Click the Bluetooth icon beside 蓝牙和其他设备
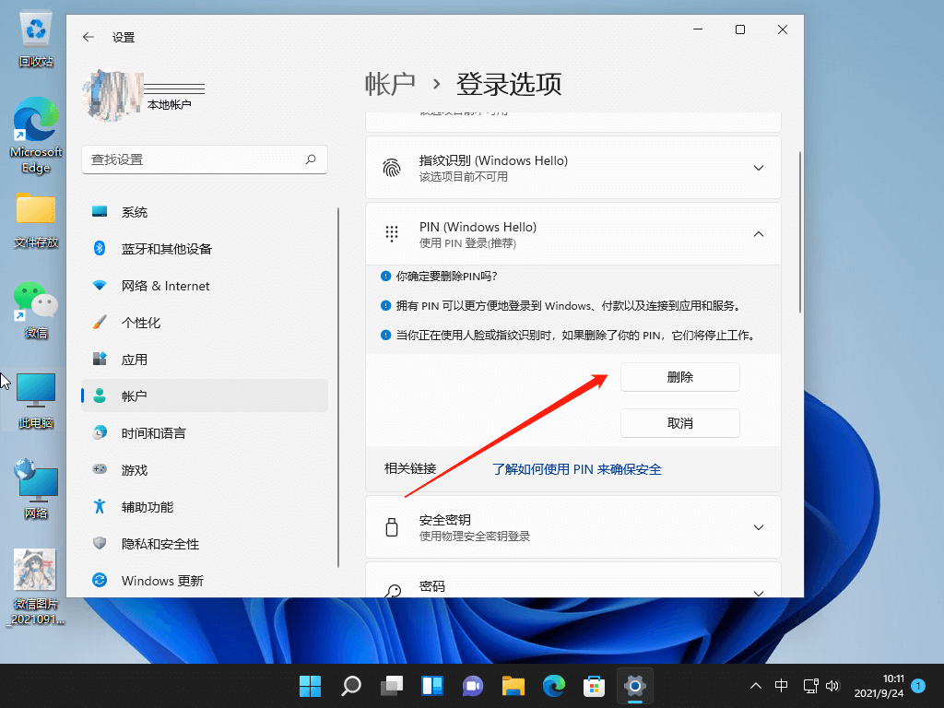 click(100, 248)
